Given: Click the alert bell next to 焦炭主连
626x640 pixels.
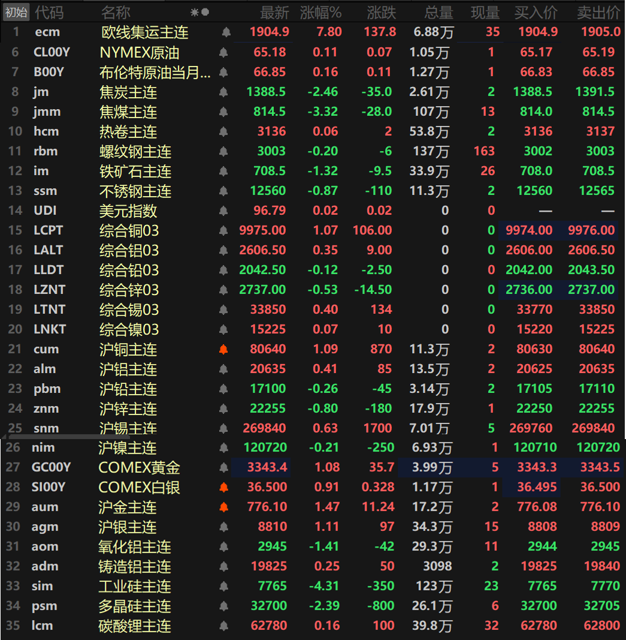Looking at the screenshot, I should point(223,92).
